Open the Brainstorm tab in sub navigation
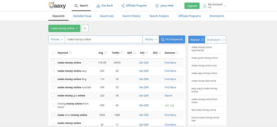This screenshot has height=127, width=277. click(217, 16)
